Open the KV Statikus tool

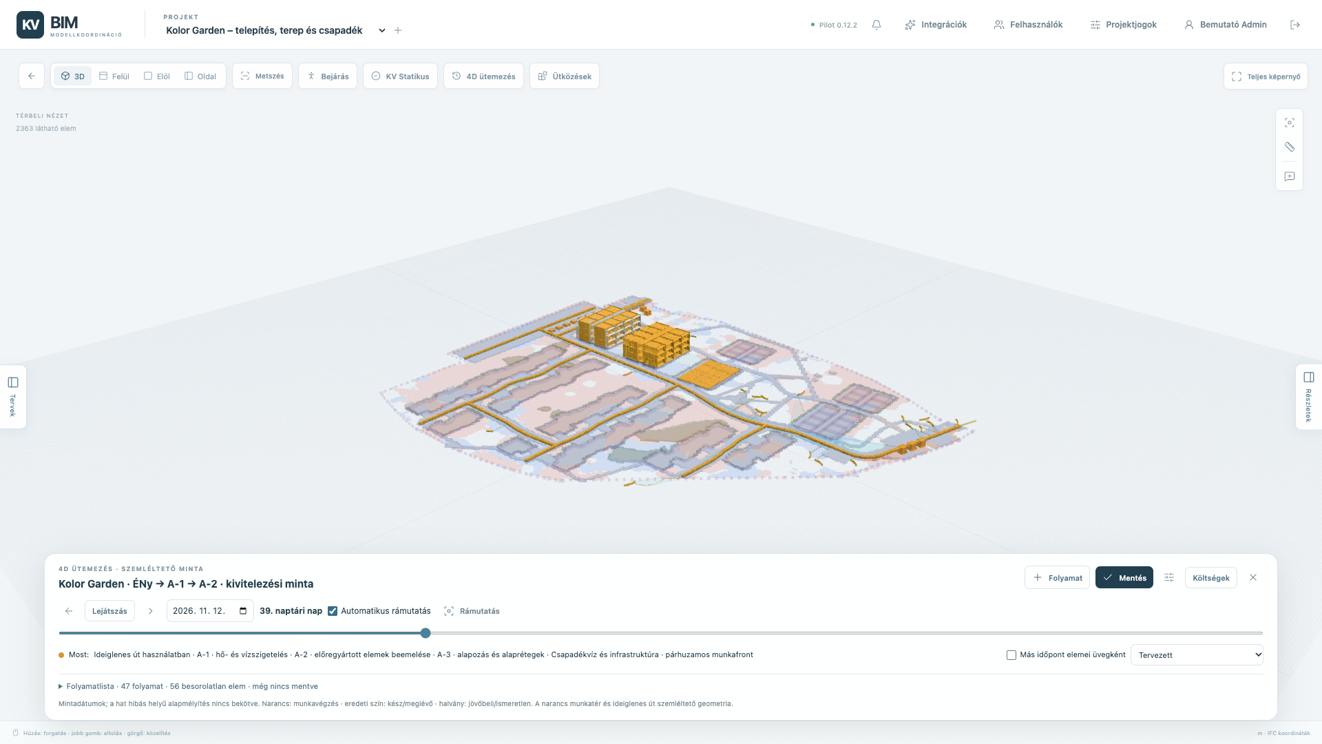[x=400, y=76]
